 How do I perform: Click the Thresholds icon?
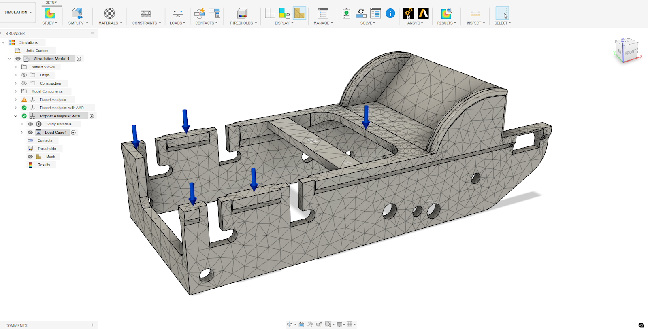(242, 13)
